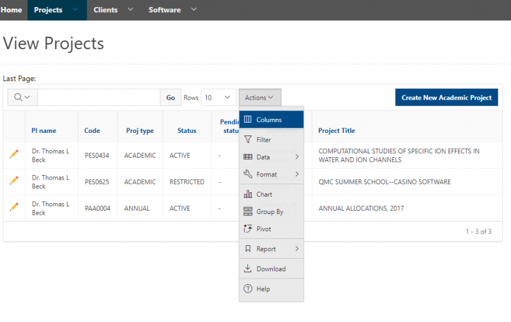Expand the Clients tab dropdown arrow

click(x=130, y=10)
